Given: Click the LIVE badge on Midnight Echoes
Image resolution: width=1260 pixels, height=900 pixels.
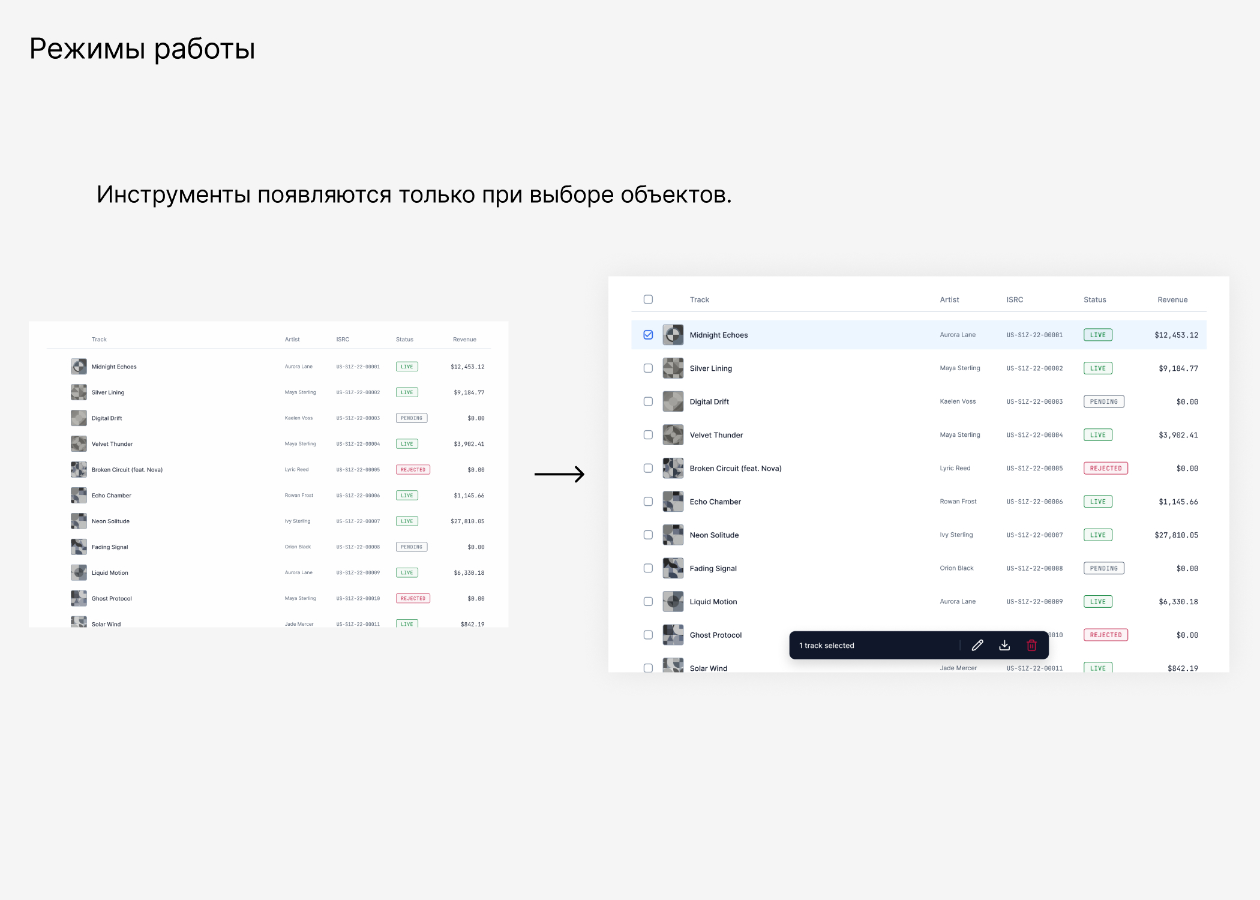Looking at the screenshot, I should pos(1097,334).
